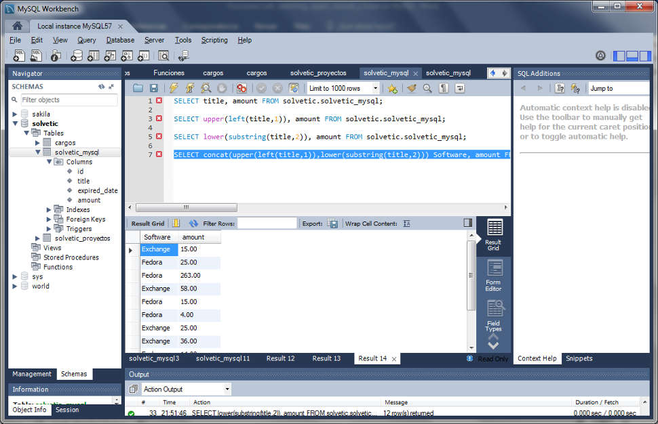Click the beautify query broom icon
This screenshot has width=658, height=424.
pos(412,88)
